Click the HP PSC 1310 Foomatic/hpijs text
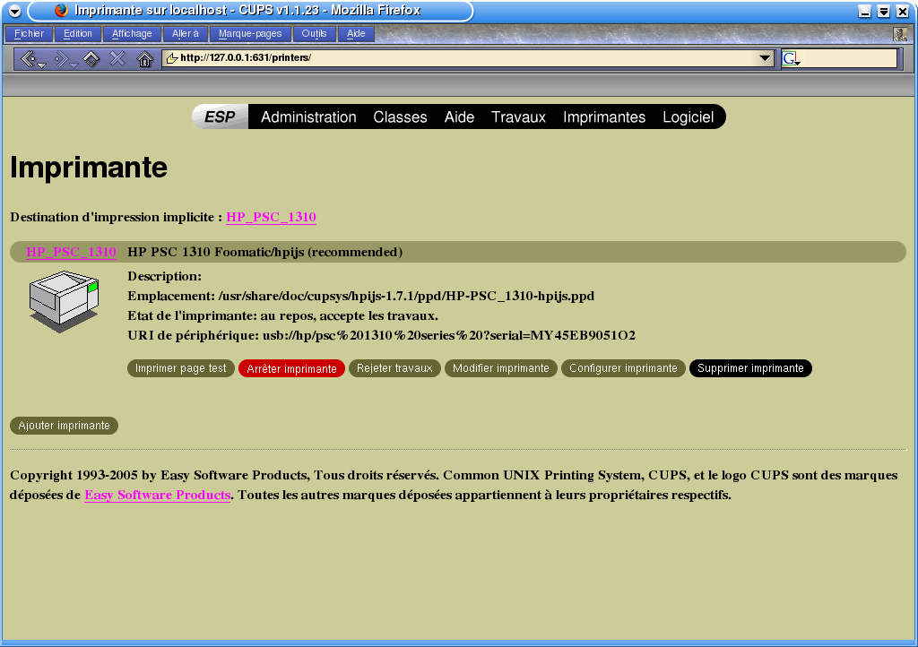Image resolution: width=918 pixels, height=647 pixels. pyautogui.click(x=264, y=252)
